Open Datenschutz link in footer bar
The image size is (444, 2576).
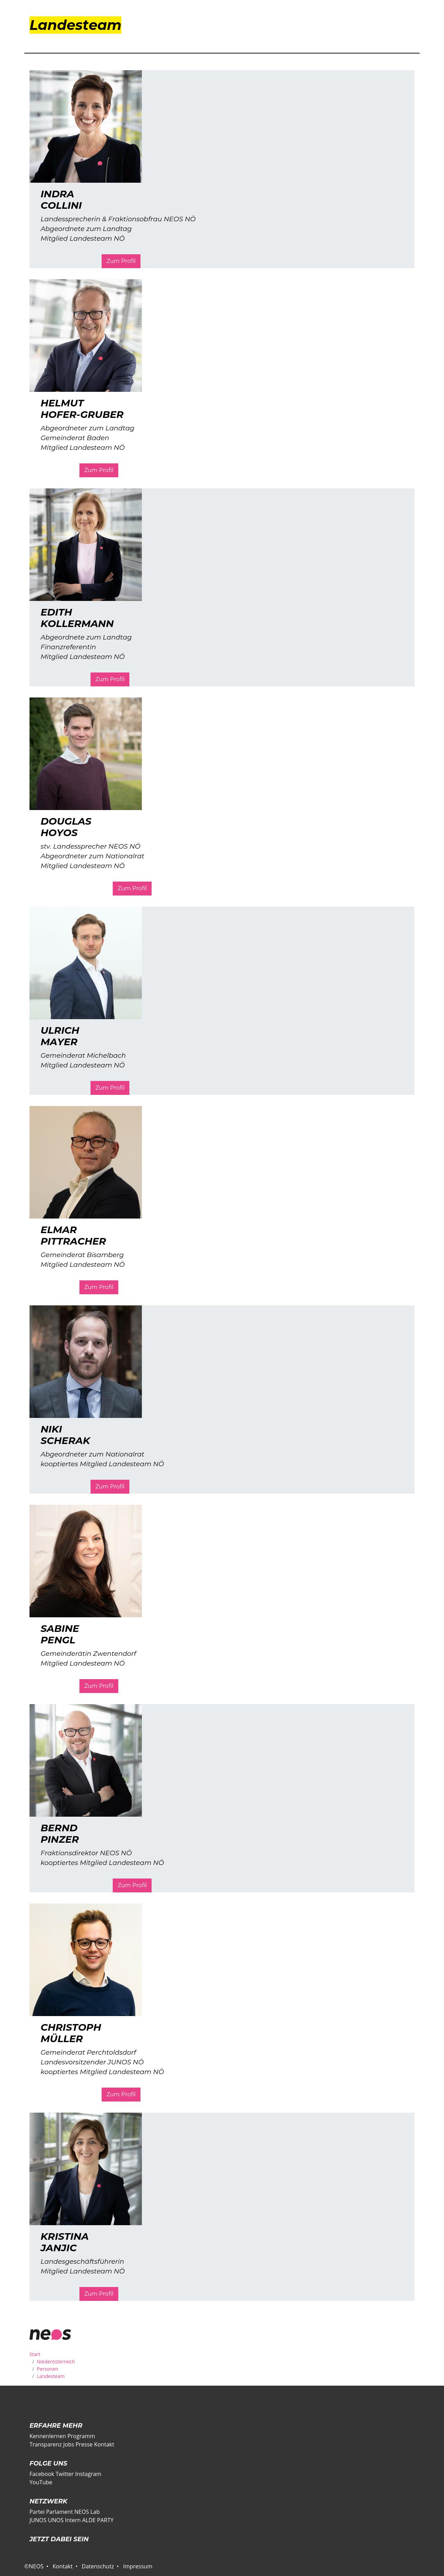coord(98,2566)
